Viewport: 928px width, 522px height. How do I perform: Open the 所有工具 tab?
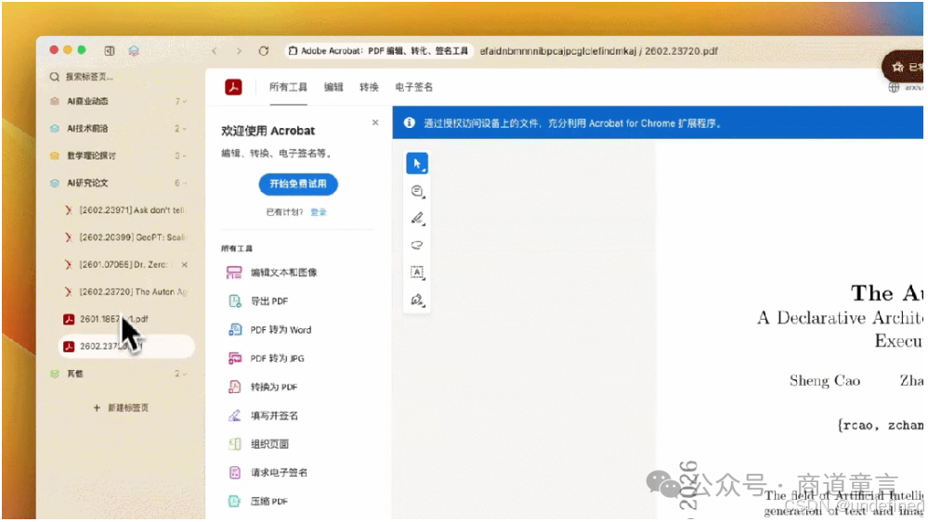point(288,87)
